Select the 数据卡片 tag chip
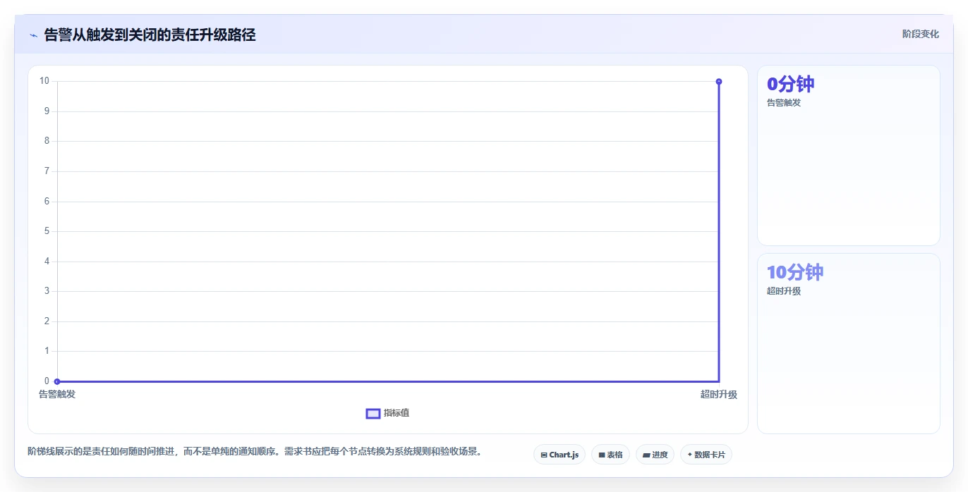This screenshot has height=492, width=968. 706,455
